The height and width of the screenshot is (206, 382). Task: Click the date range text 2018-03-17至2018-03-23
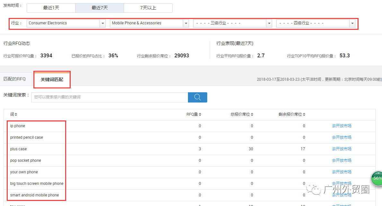278,79
